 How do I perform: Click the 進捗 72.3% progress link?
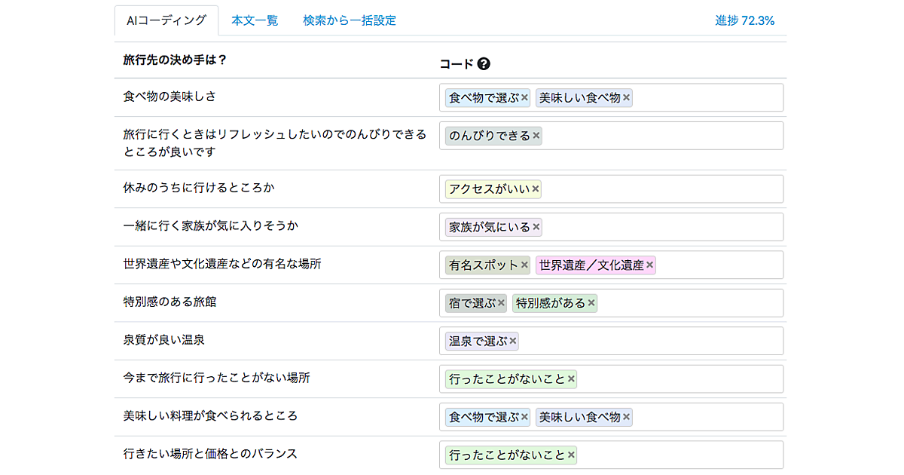pos(744,20)
